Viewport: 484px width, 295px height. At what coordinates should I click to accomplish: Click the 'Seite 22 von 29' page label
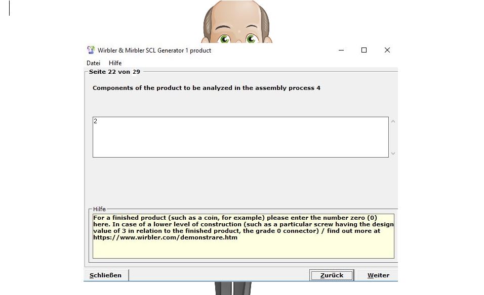point(114,72)
